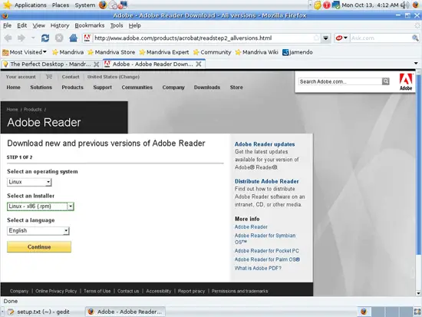Screen dimensions: 422x317
Task: Click the volume speaker icon in the system tray
Action: (404, 5)
